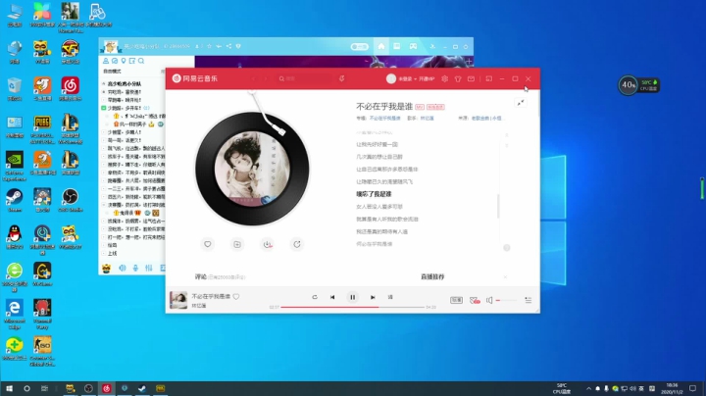
Task: Click lyric line 女人若没人爱多可悲
Action: [x=379, y=207]
